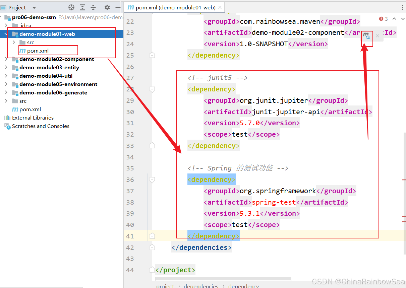Click '1.0-SNAPSHOT' version text
The height and width of the screenshot is (288, 406).
click(264, 44)
